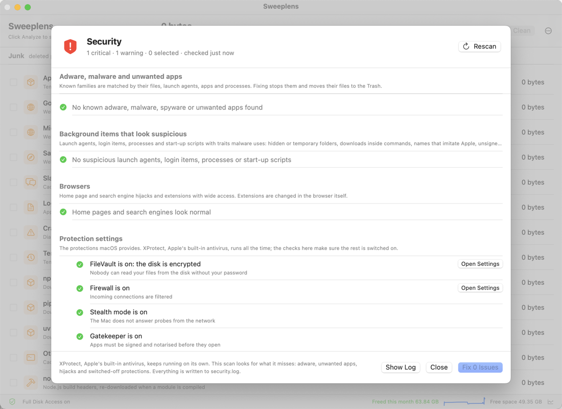Click the dimmed Clean button behind the dialog
The width and height of the screenshot is (562, 409).
pos(523,31)
